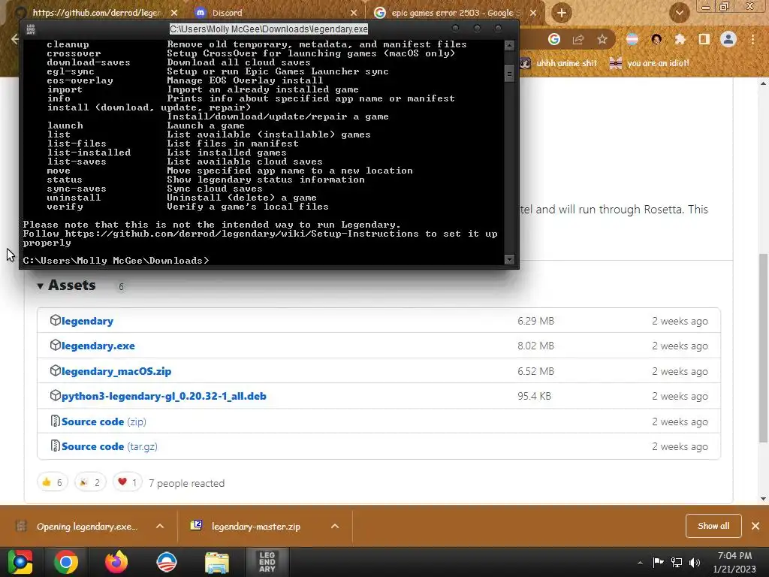769x577 pixels.
Task: Show hidden tray icons arrow
Action: click(x=640, y=563)
